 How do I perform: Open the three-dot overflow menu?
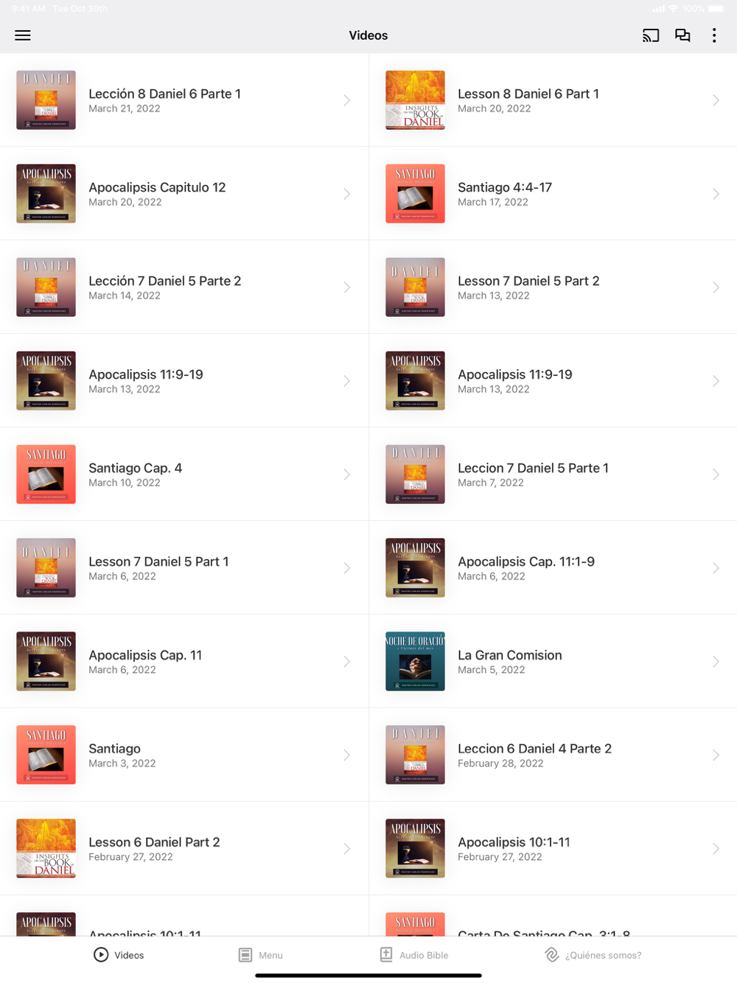(x=714, y=35)
